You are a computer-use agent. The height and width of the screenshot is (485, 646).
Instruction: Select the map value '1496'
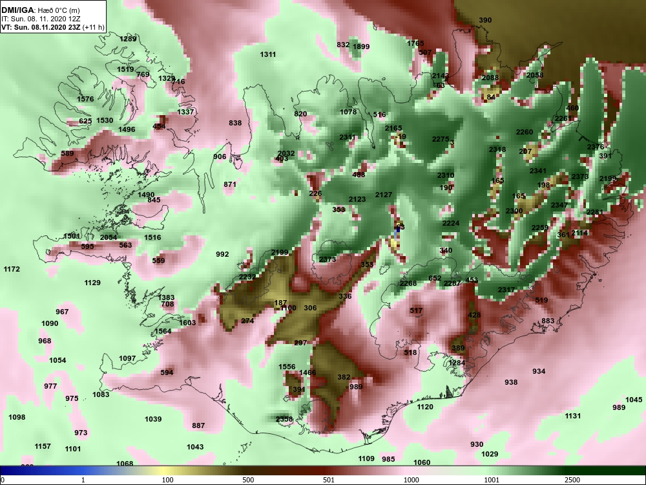tap(127, 129)
